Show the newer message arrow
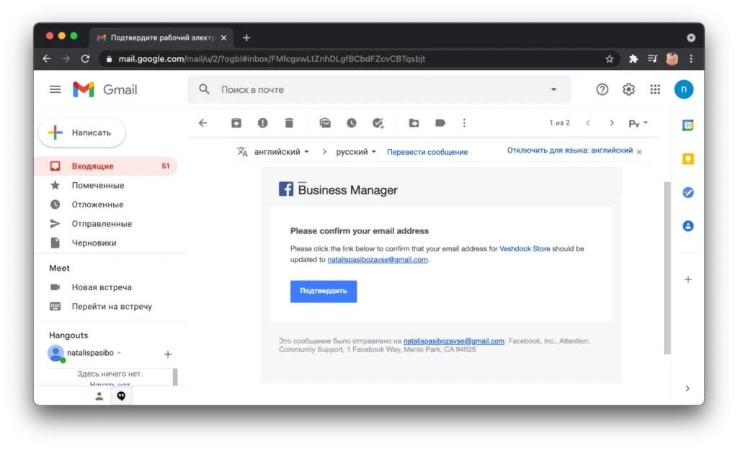The image size is (738, 450). (588, 123)
